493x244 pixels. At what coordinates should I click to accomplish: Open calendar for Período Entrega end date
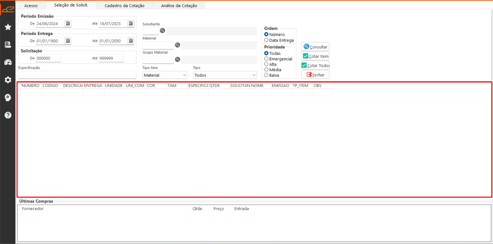(131, 41)
